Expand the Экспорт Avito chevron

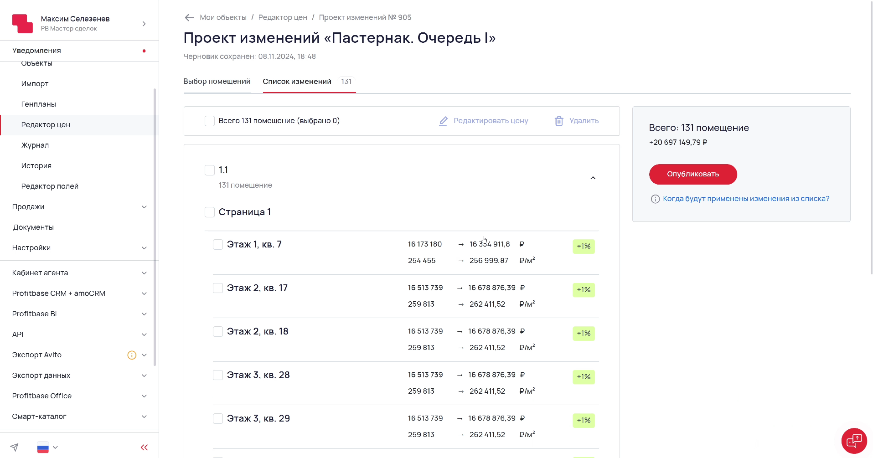[144, 355]
